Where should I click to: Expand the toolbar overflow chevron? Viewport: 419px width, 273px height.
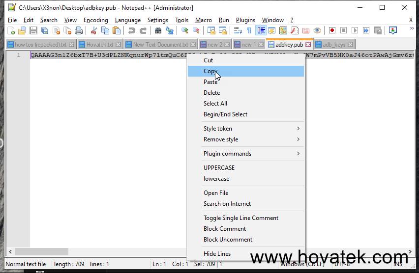[x=412, y=28]
